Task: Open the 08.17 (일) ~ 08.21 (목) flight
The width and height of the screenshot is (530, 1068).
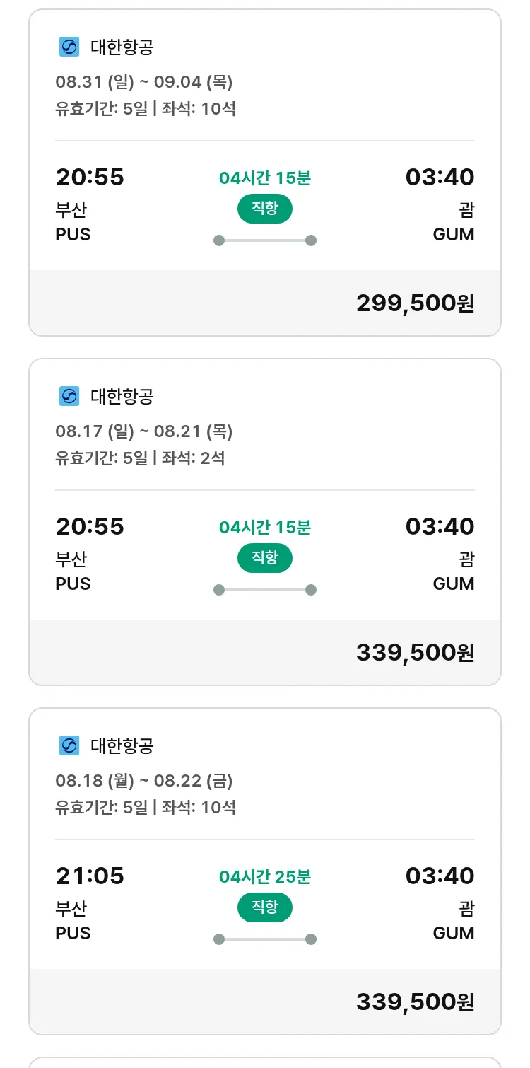Action: point(144,431)
